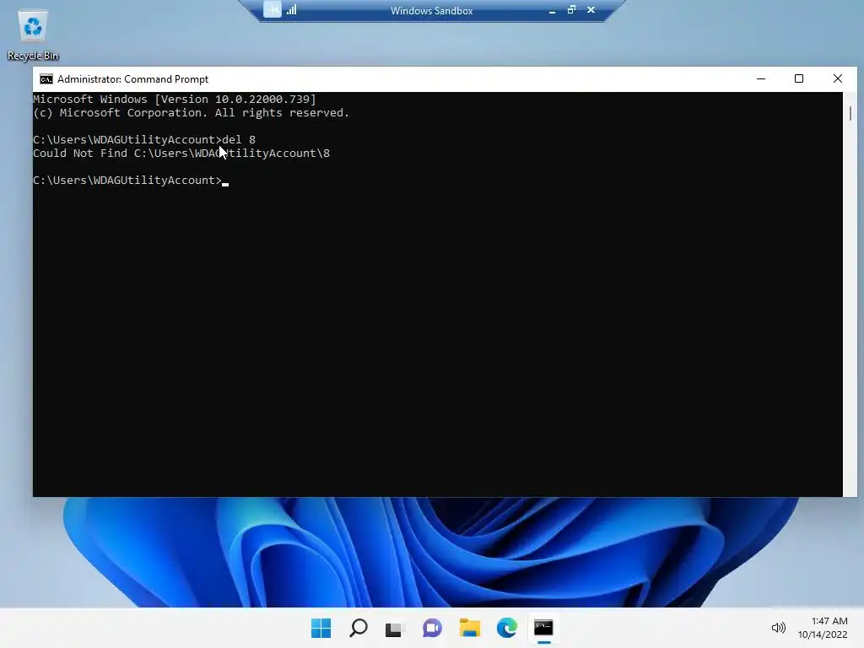The image size is (864, 648).
Task: Close the Command Prompt window
Action: click(x=838, y=78)
